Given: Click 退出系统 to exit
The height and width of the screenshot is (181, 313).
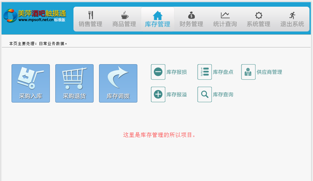Looking at the screenshot, I should (292, 20).
